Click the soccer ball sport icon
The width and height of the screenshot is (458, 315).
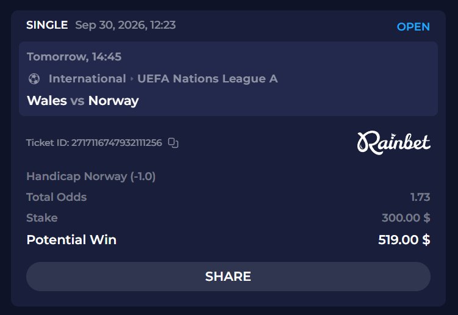pos(34,79)
